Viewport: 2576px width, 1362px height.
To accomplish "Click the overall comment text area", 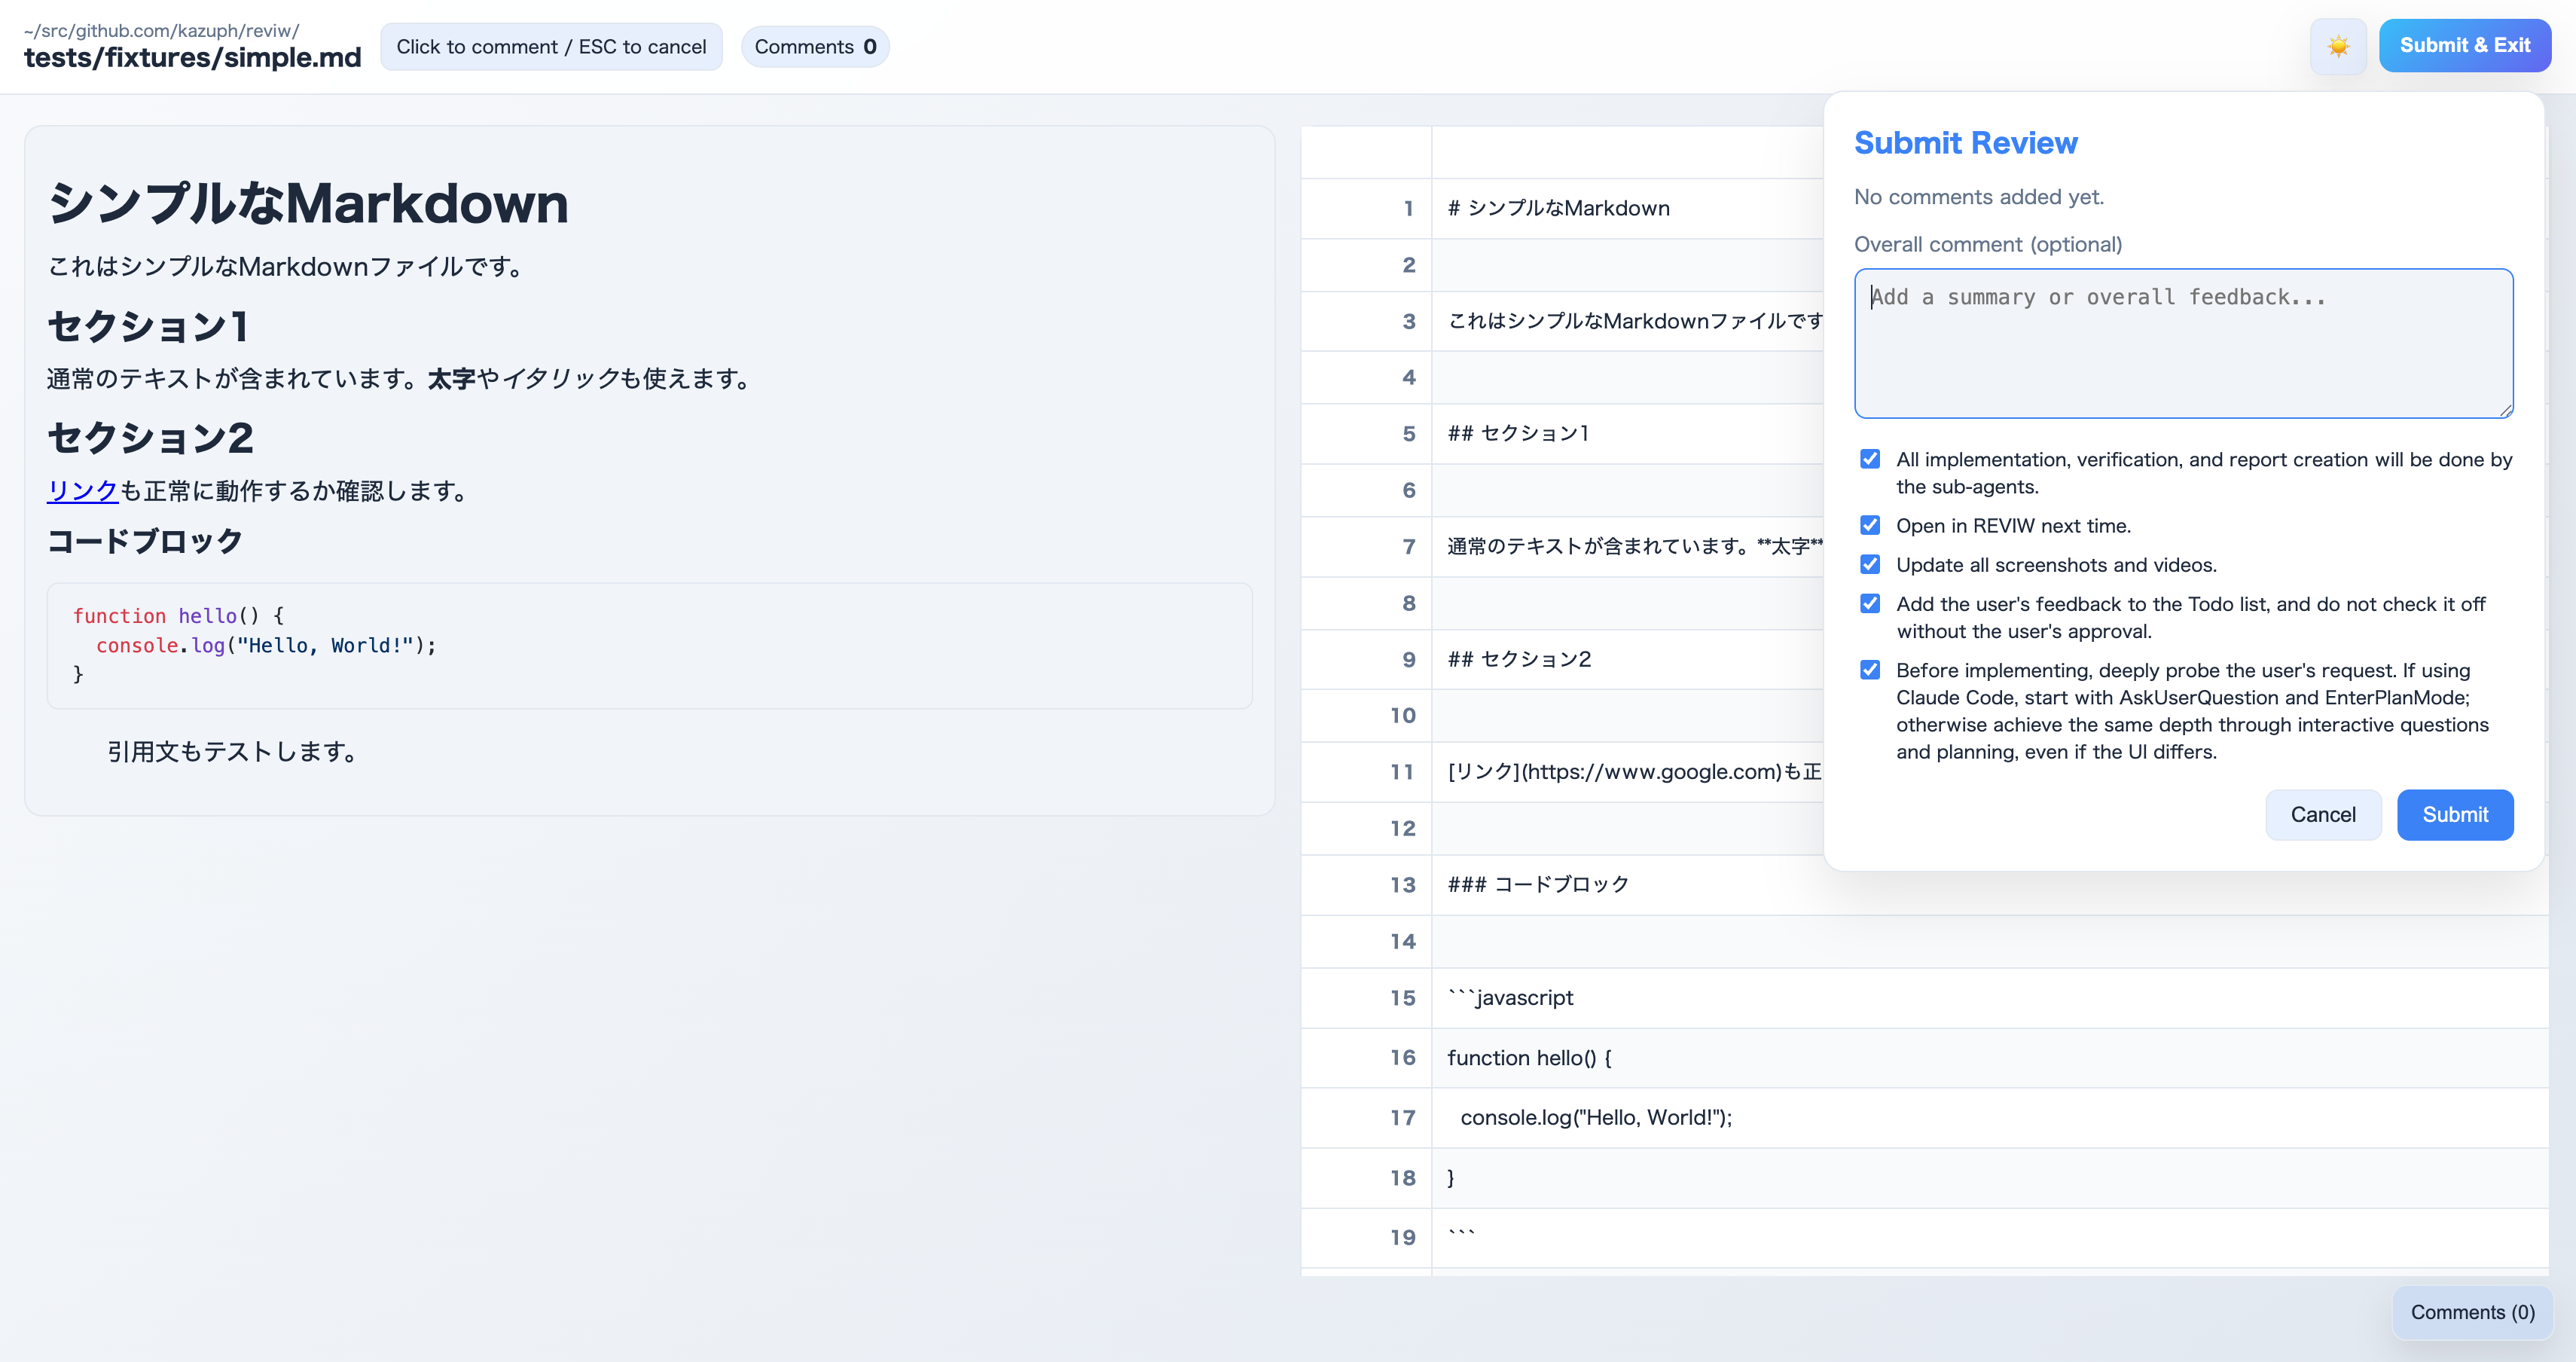I will (2182, 343).
